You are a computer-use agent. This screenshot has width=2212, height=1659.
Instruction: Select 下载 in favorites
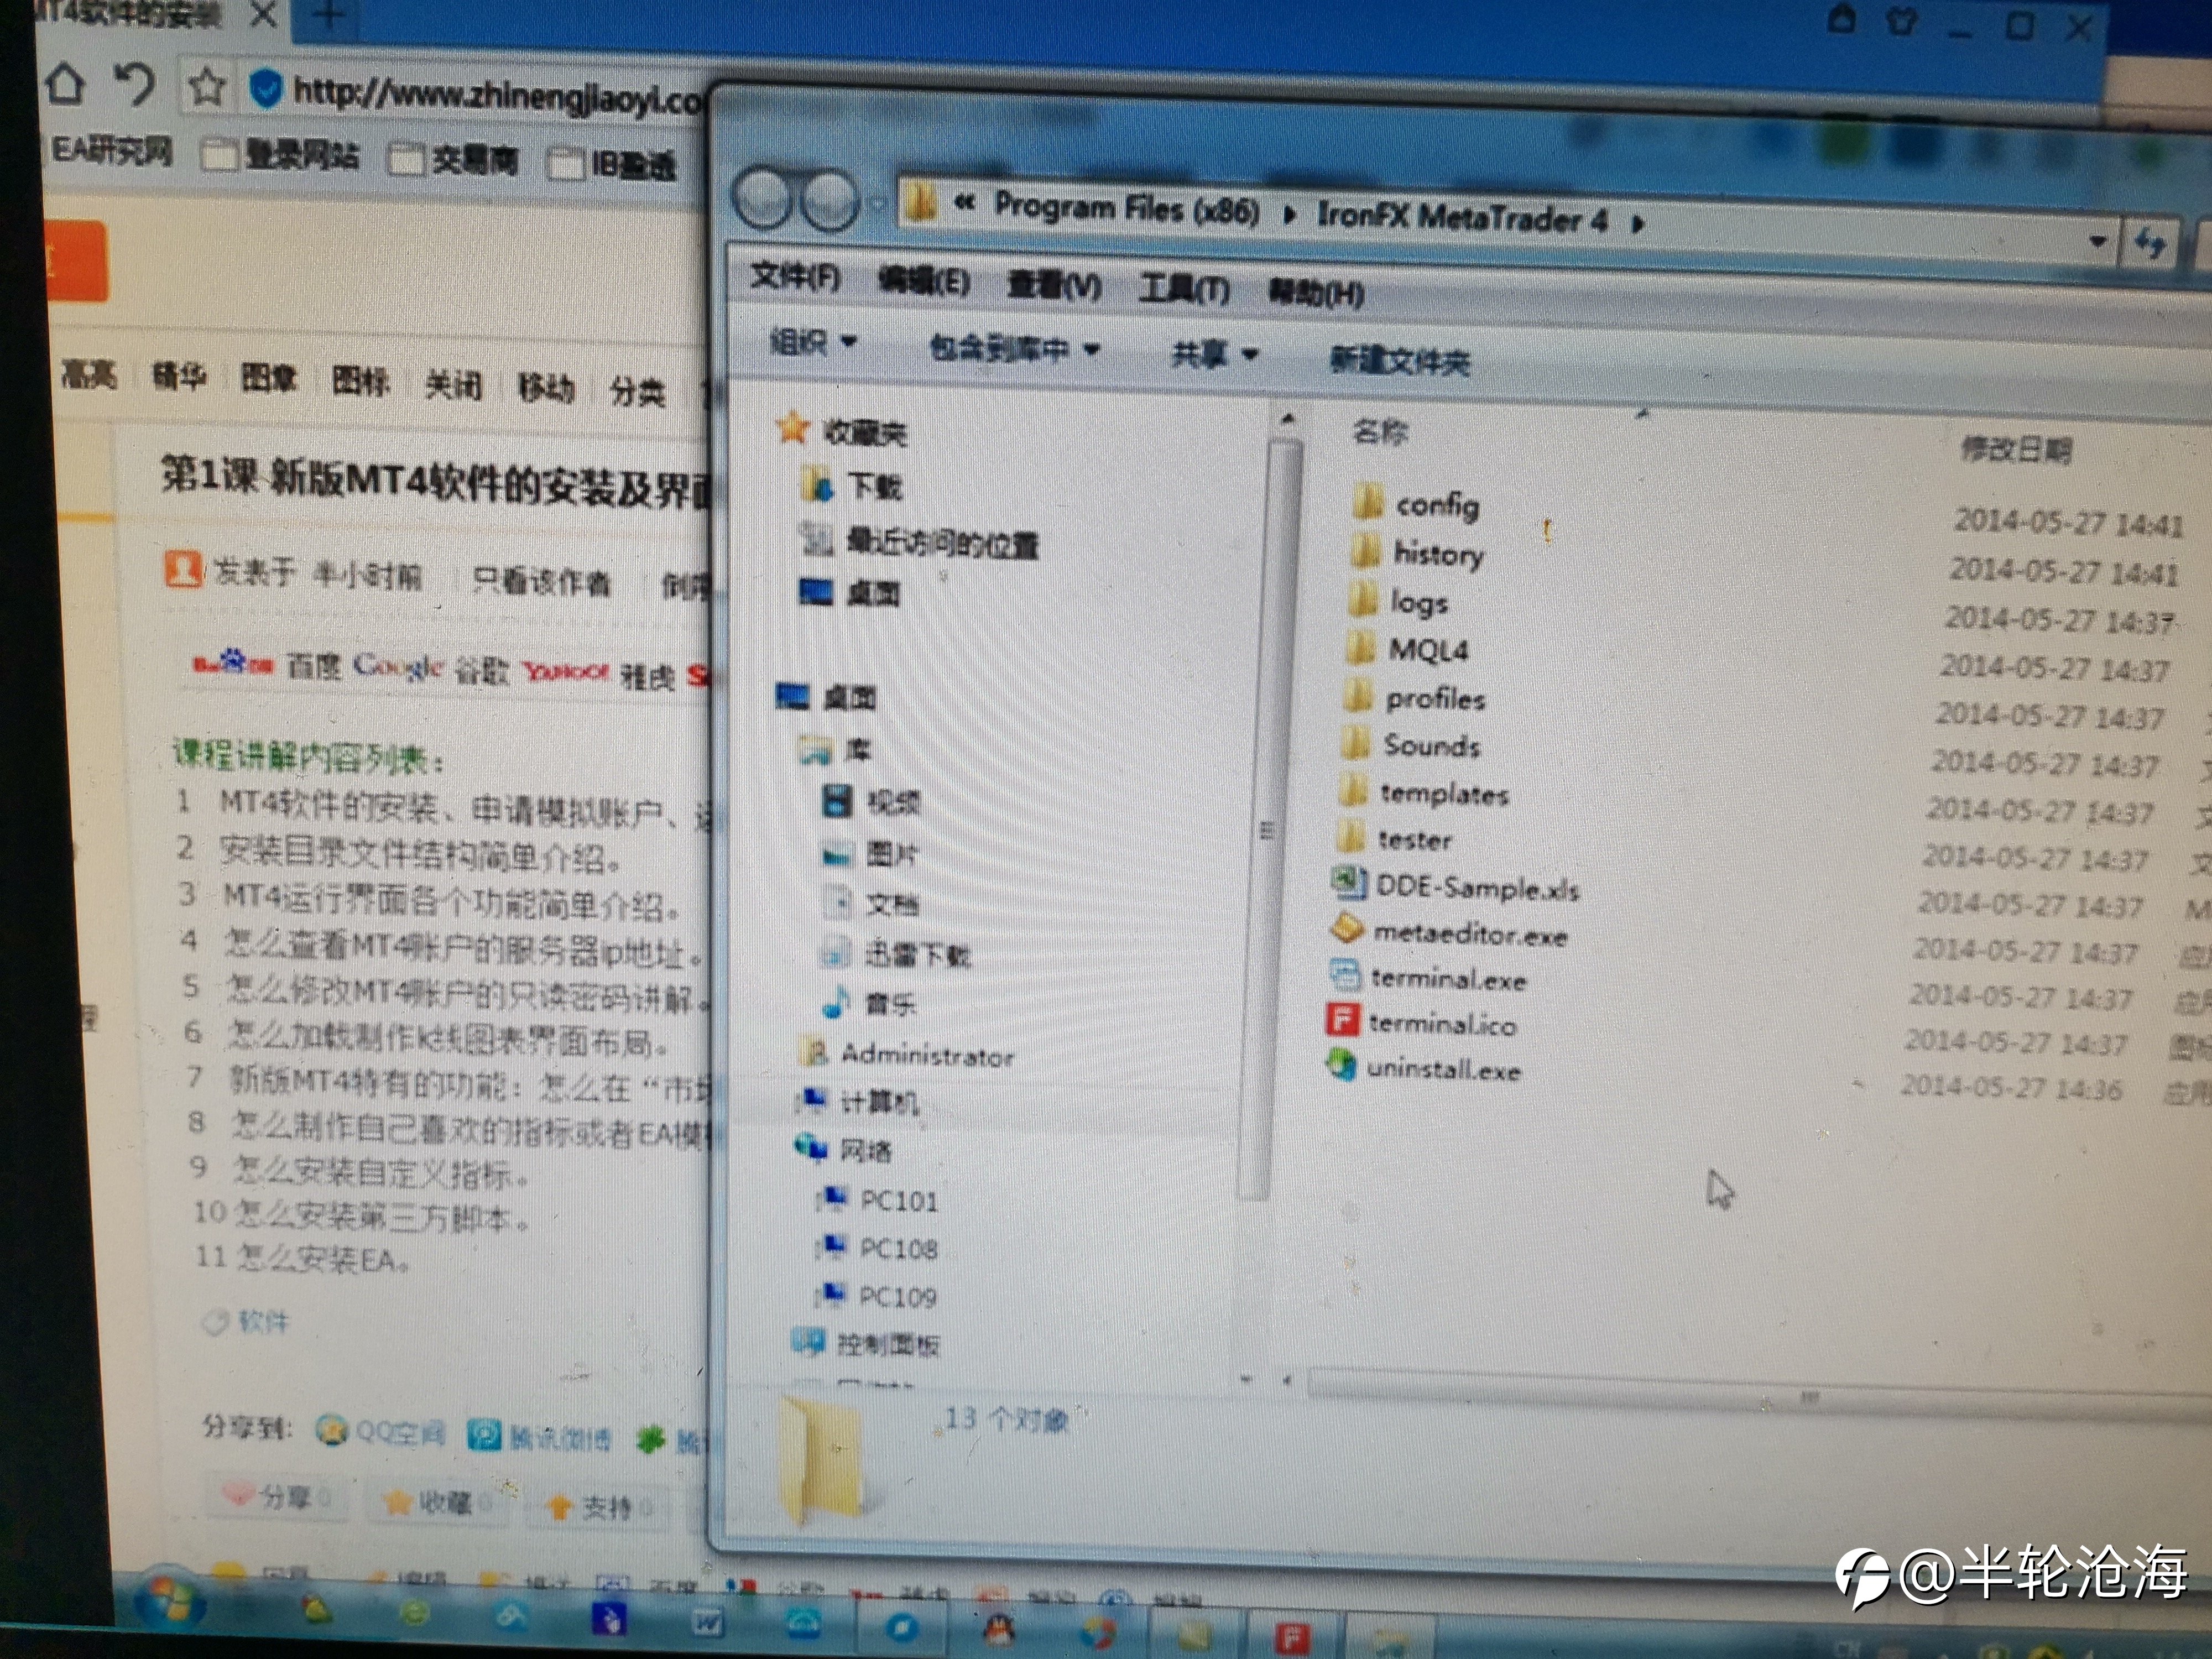pyautogui.click(x=852, y=485)
